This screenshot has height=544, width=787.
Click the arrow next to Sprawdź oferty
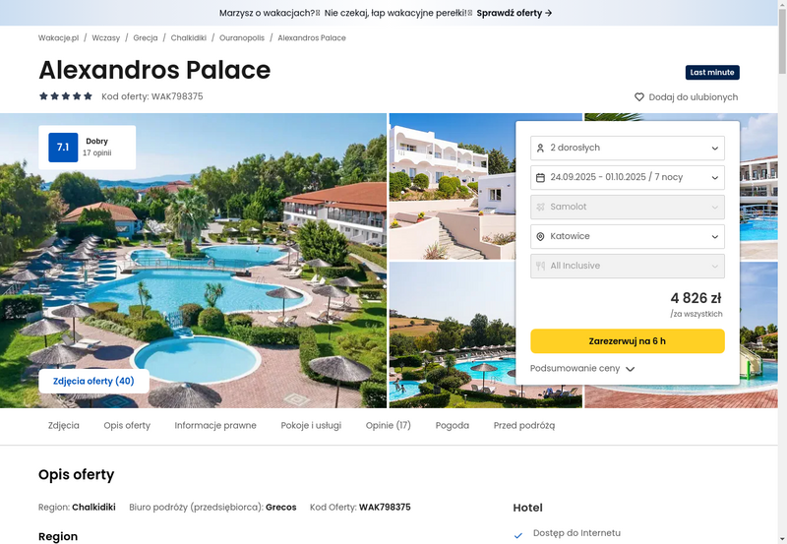pos(549,13)
